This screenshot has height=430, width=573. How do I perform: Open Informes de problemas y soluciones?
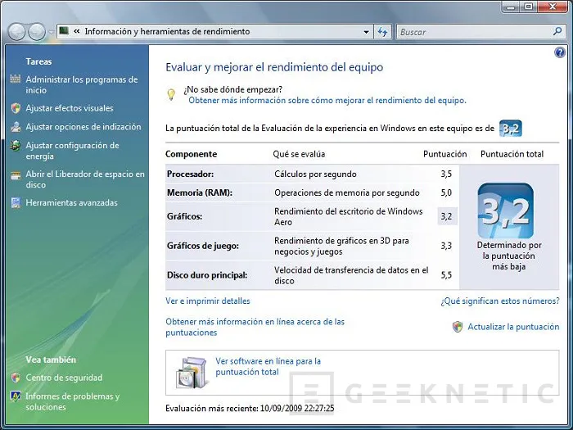coord(73,401)
